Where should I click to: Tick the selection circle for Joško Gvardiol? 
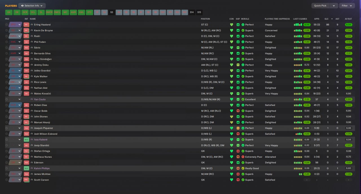(x=6, y=71)
